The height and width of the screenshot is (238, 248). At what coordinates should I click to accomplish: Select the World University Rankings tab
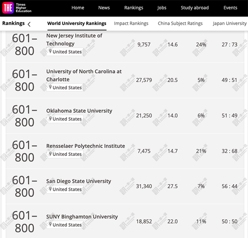pyautogui.click(x=77, y=24)
